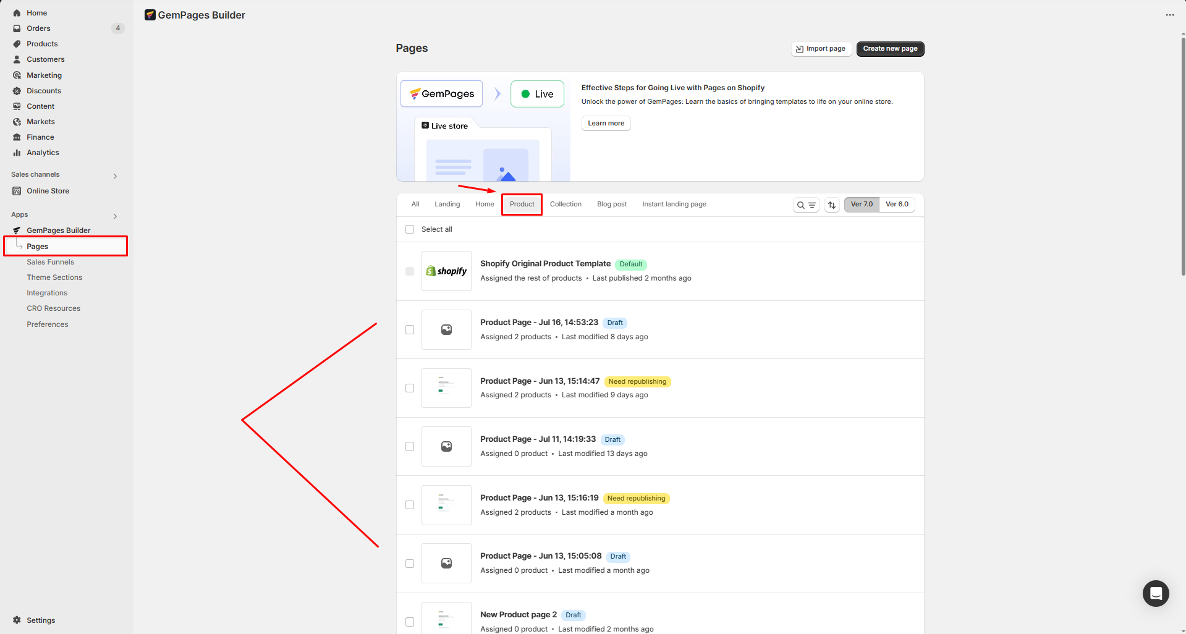Open Shopify Original Product Template thumbnail

(x=446, y=271)
